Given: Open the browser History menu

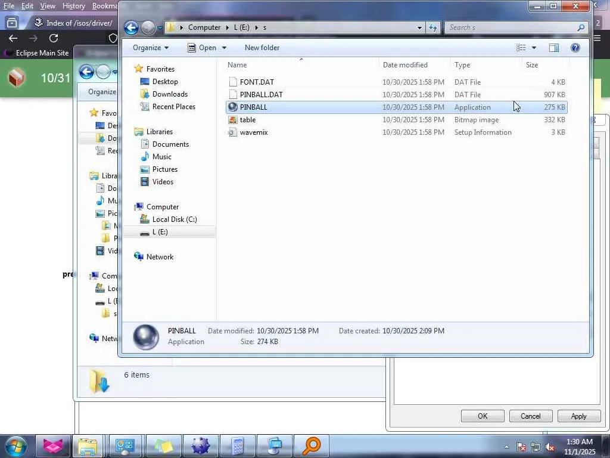Looking at the screenshot, I should (73, 6).
